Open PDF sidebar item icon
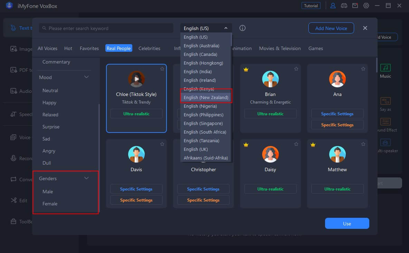 [13, 70]
